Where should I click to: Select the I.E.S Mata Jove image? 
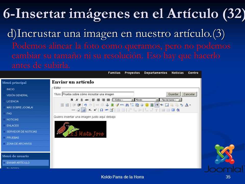click(x=80, y=129)
